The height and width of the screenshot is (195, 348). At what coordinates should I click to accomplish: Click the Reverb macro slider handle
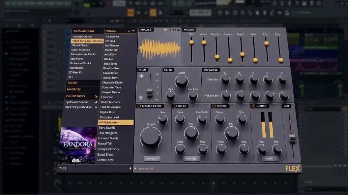click(x=242, y=54)
